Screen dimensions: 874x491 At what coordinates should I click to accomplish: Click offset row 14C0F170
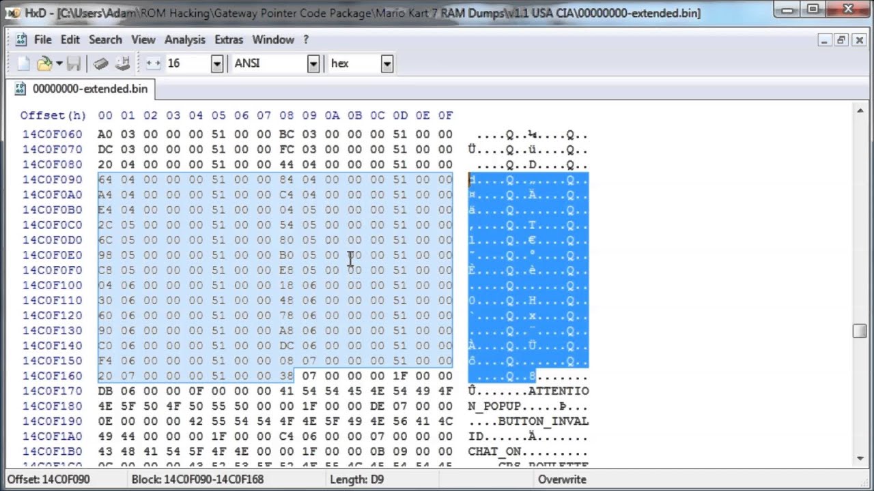[52, 391]
